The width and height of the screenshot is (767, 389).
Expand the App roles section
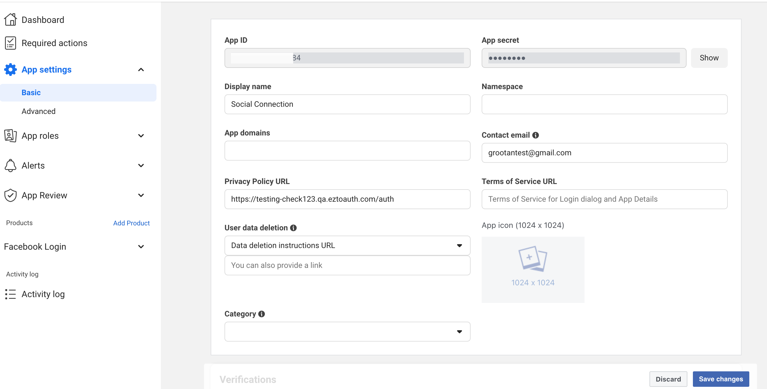[x=141, y=136]
